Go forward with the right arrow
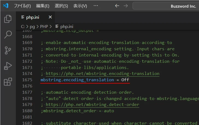Screen dimensions: 199x125 point(126,6)
